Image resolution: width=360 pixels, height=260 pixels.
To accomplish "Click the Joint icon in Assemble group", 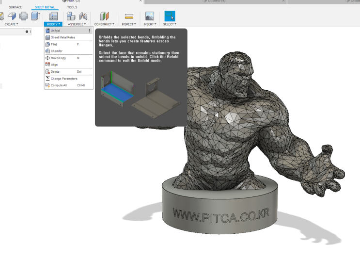I will 83,16.
